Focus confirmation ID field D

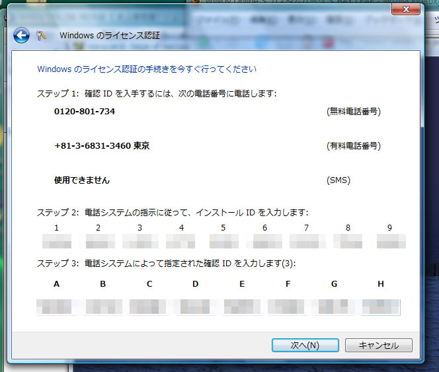coord(195,307)
